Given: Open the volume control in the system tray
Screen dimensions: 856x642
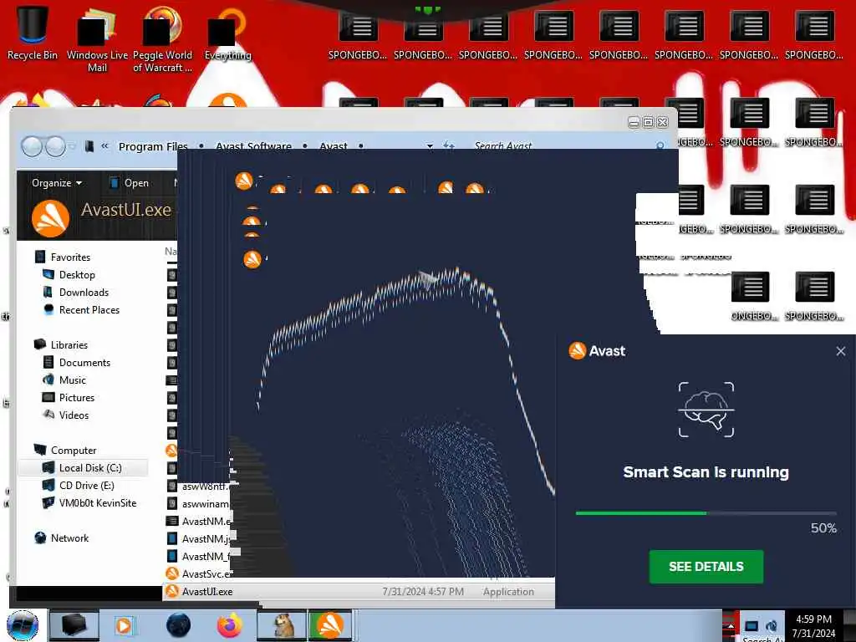Looking at the screenshot, I should click(x=772, y=625).
